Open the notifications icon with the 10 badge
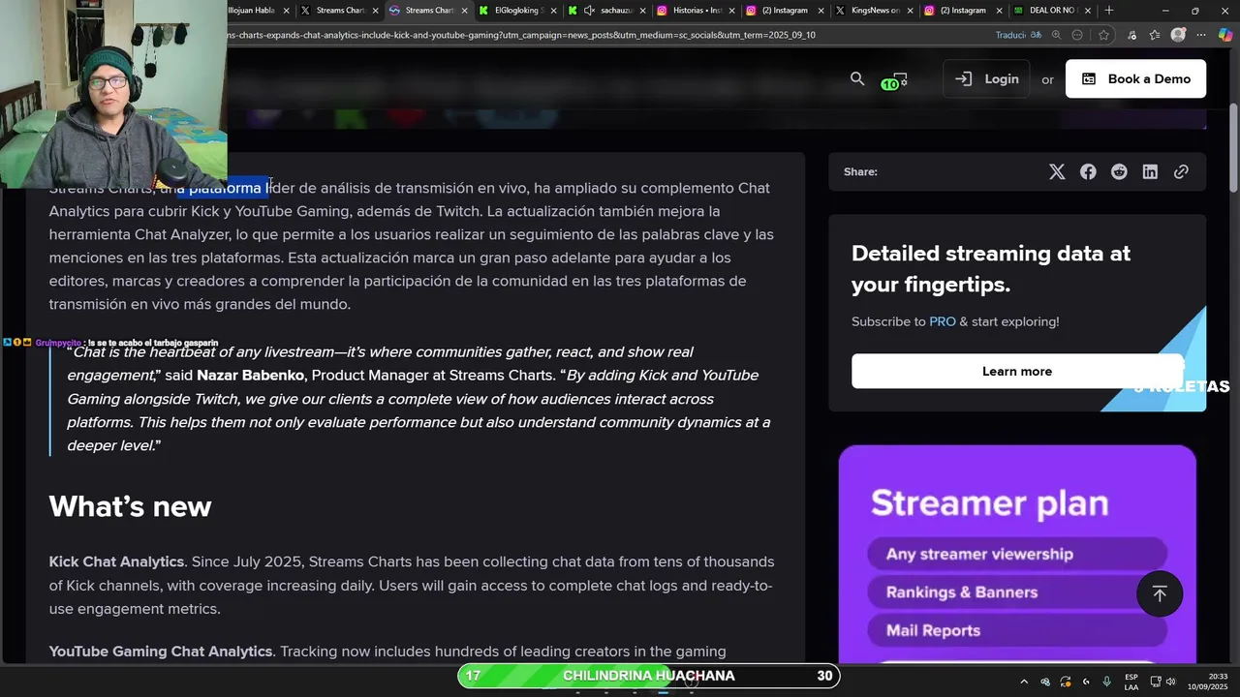The image size is (1240, 697). [x=896, y=80]
